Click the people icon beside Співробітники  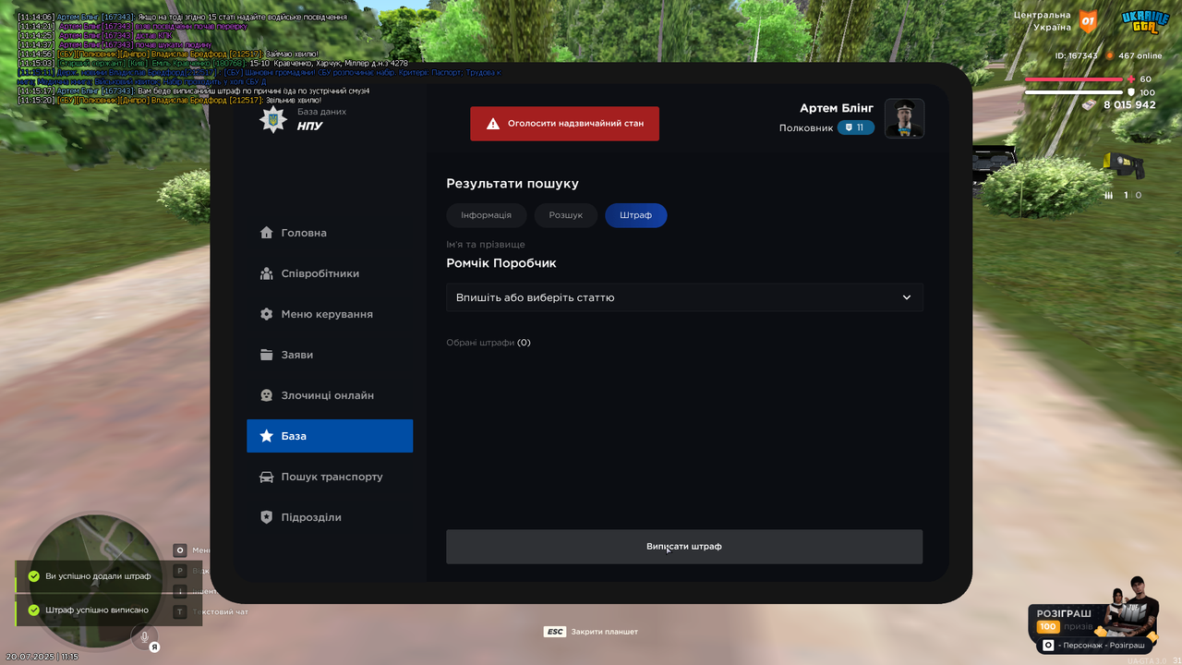click(266, 273)
